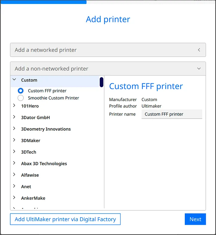Viewport: 216px width, 235px height.
Task: Expand the 3DMaker chevron
Action: [14, 140]
